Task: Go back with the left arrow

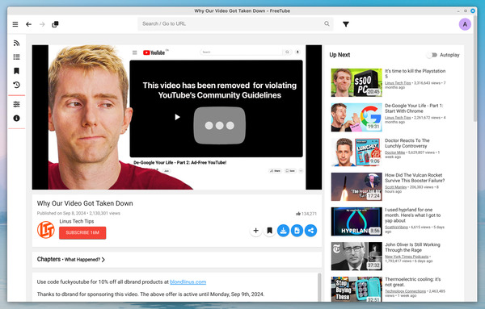Action: (x=29, y=24)
